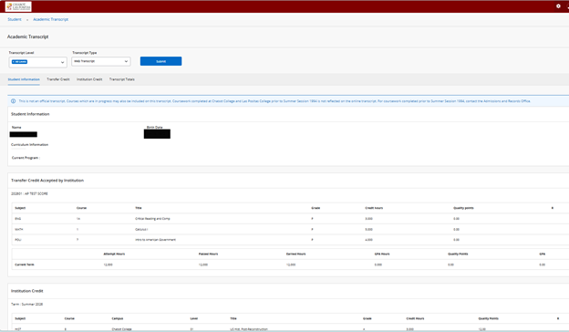Open the Transcript Totals tab
This screenshot has width=569, height=332.
pyautogui.click(x=122, y=79)
